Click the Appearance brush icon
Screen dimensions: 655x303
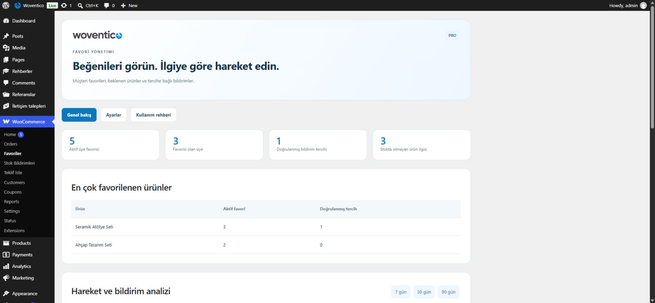point(6,294)
